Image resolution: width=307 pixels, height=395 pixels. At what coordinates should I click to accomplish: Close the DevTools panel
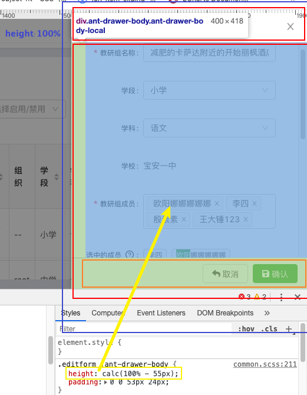click(x=298, y=297)
